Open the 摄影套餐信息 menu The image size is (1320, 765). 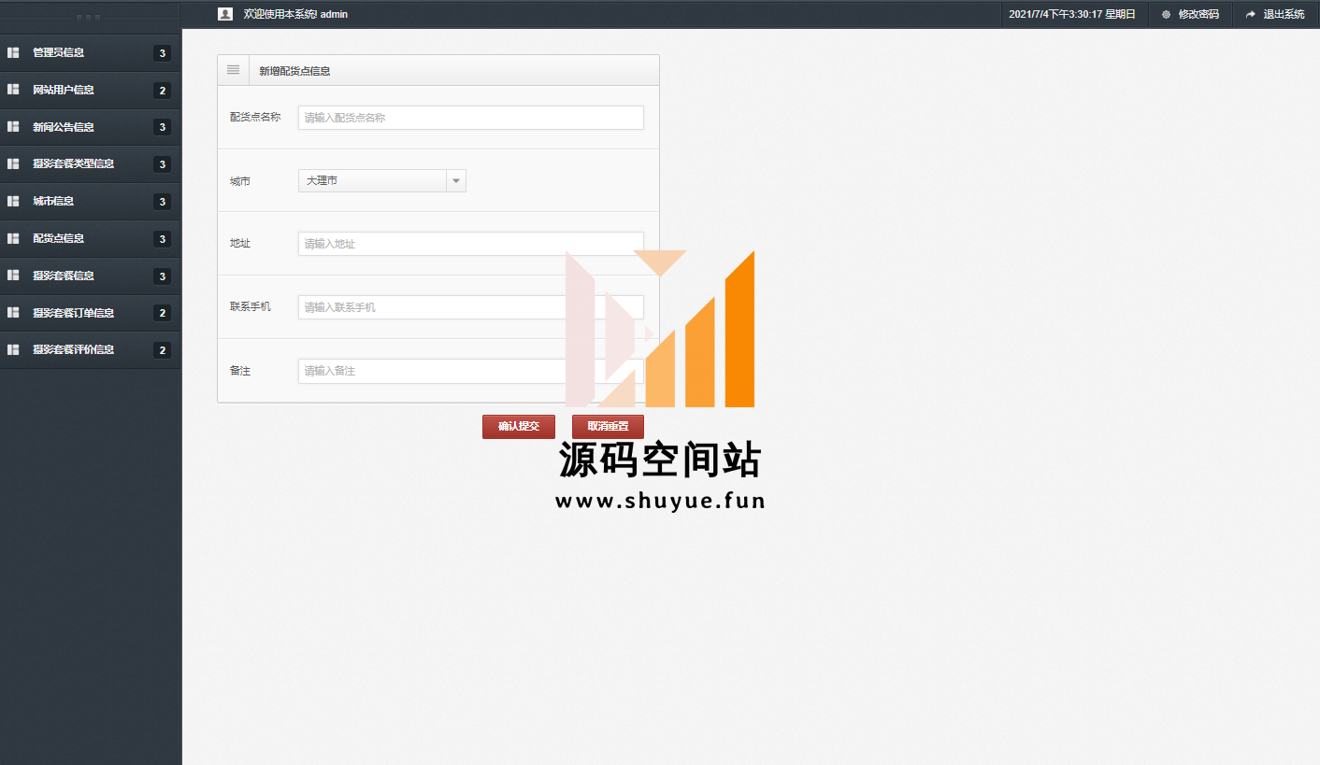90,276
